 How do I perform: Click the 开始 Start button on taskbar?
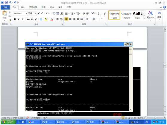click(x=8, y=122)
